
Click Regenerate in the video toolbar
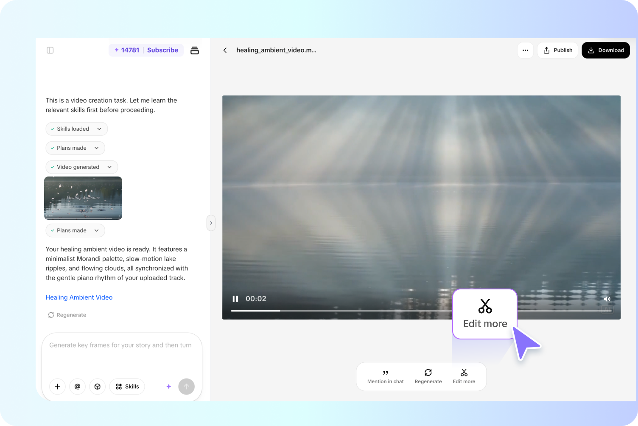[428, 377]
